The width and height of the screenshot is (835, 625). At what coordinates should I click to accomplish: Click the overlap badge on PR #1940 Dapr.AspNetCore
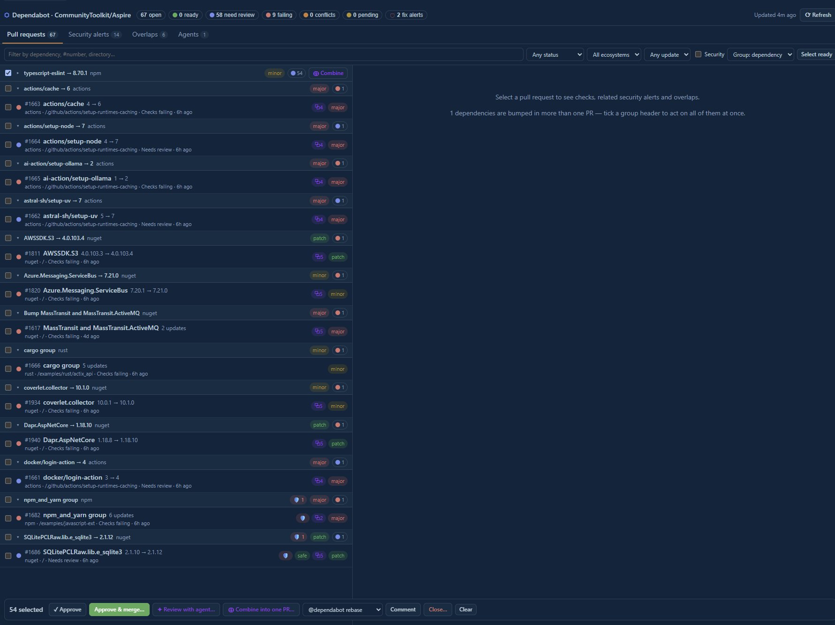[x=319, y=444]
